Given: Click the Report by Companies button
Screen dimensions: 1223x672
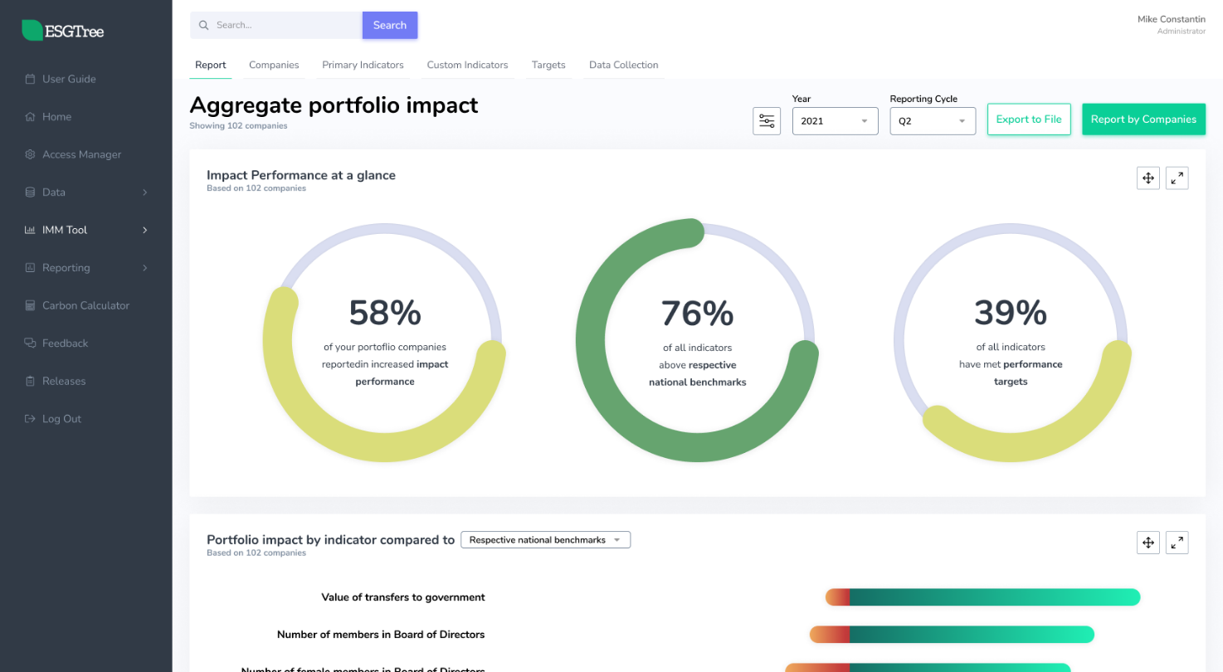Looking at the screenshot, I should [x=1143, y=119].
